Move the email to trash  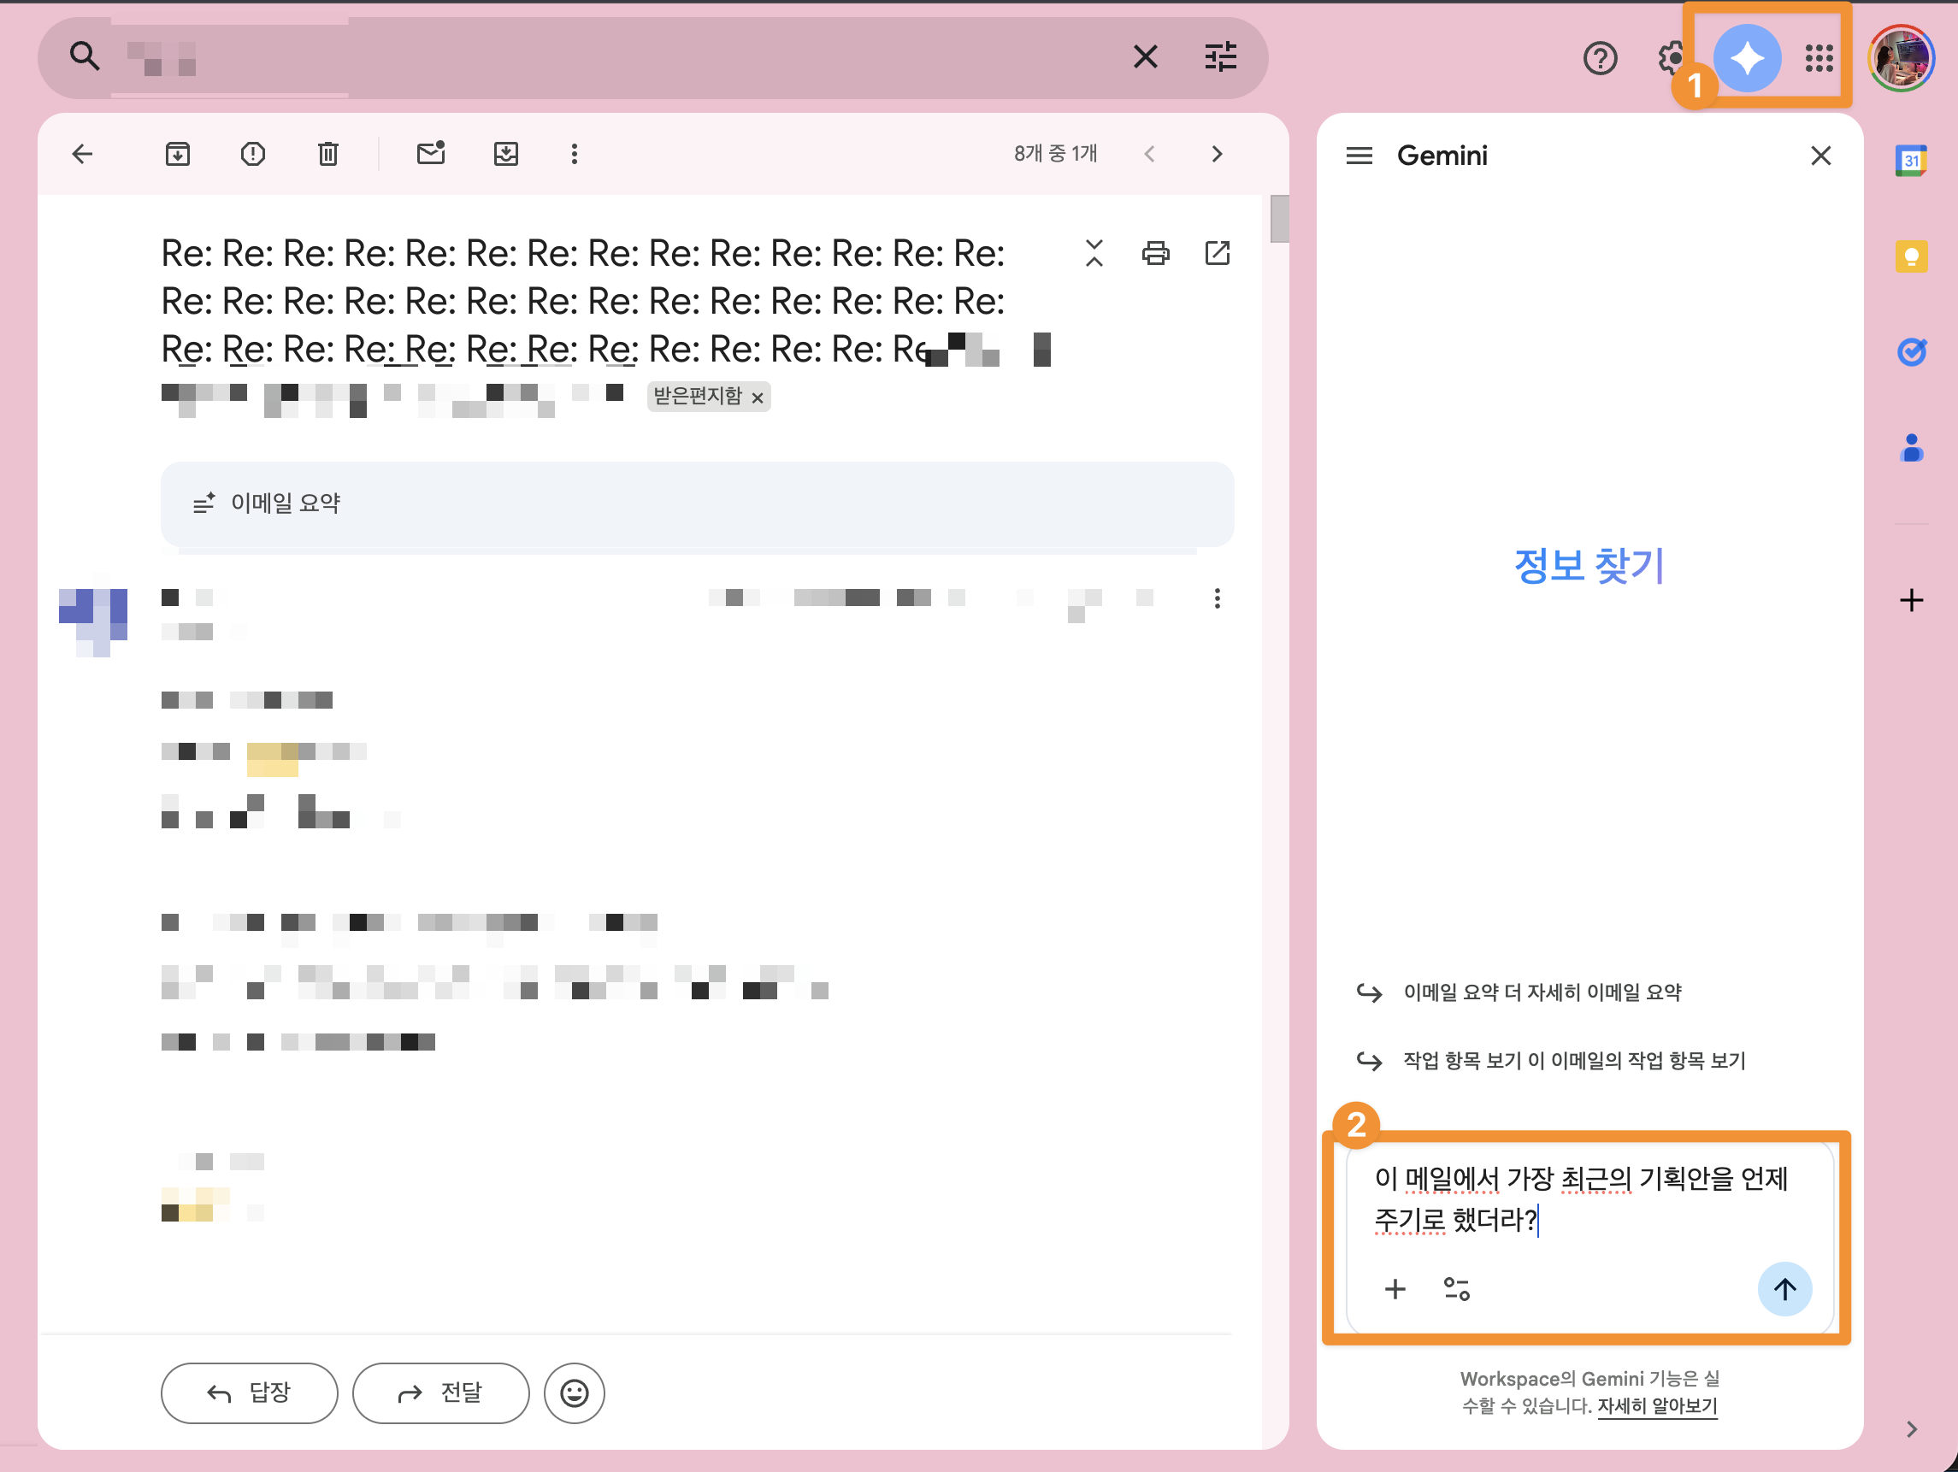327,153
